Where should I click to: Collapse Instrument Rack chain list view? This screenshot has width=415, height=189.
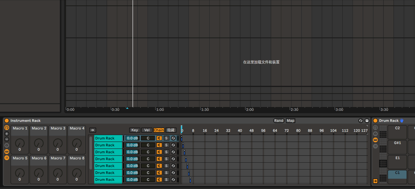point(7,152)
